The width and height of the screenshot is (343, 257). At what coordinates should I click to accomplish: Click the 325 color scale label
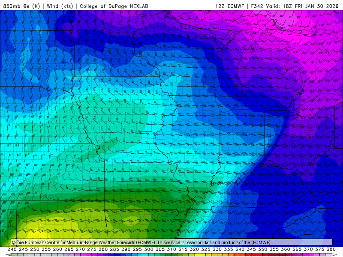[x=206, y=249]
